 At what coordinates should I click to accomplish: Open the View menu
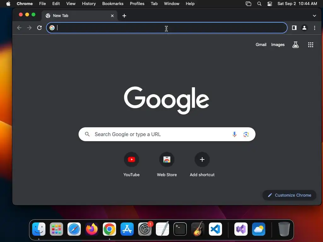click(71, 4)
